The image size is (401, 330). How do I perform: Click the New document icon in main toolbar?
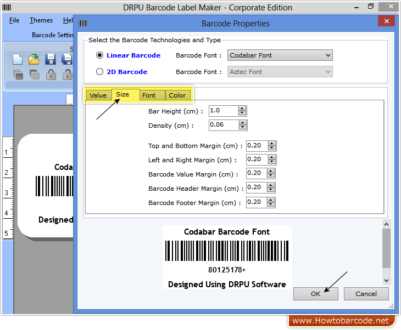pyautogui.click(x=18, y=59)
